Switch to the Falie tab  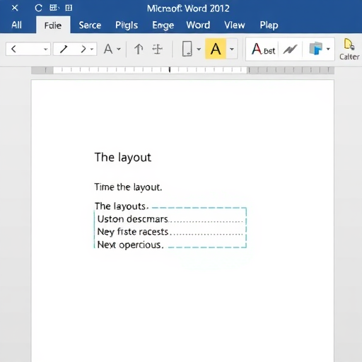tap(53, 25)
